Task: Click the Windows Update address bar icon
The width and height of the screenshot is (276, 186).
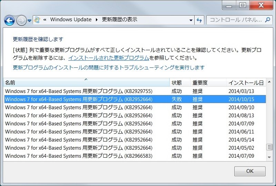Action: (x=37, y=20)
